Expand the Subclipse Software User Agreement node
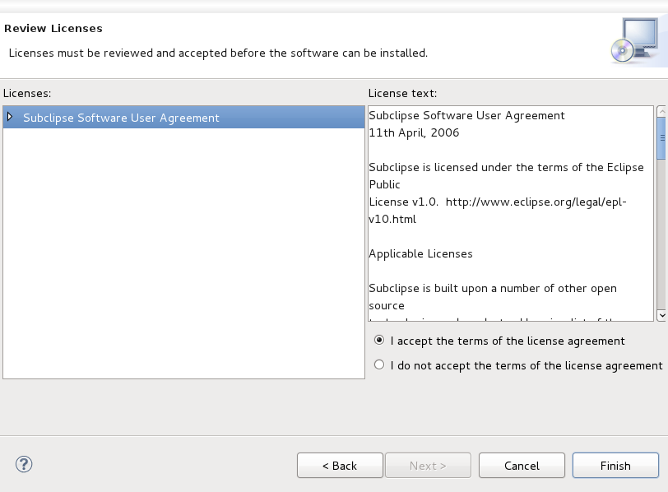The image size is (668, 492). pos(10,117)
